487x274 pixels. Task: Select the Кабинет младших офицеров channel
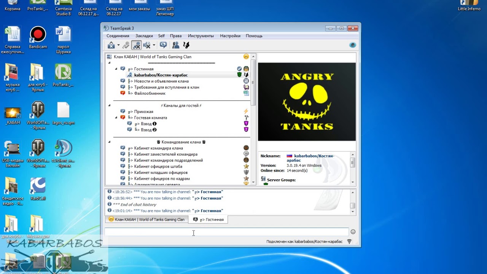pyautogui.click(x=161, y=172)
